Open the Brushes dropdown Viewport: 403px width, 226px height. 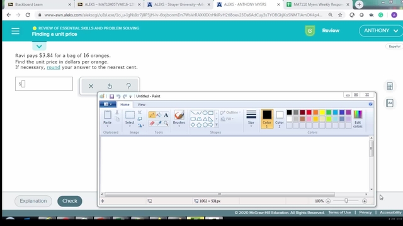tap(179, 126)
